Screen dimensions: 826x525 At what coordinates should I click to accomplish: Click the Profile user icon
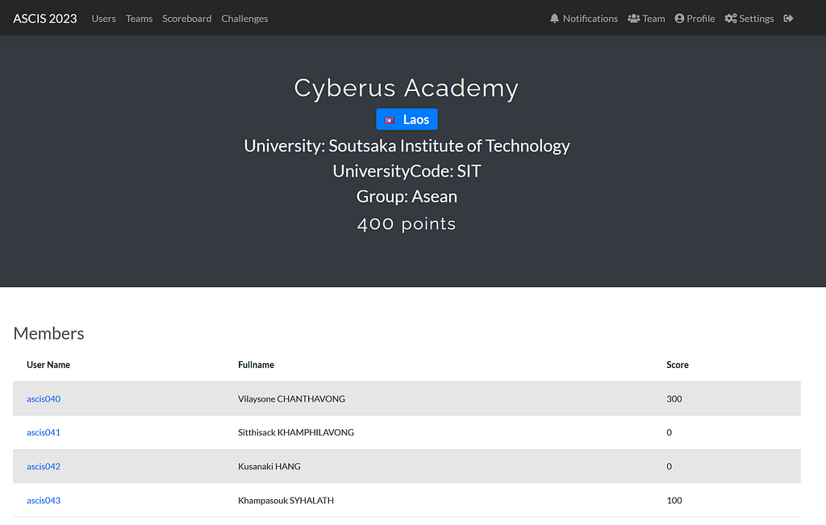click(679, 19)
